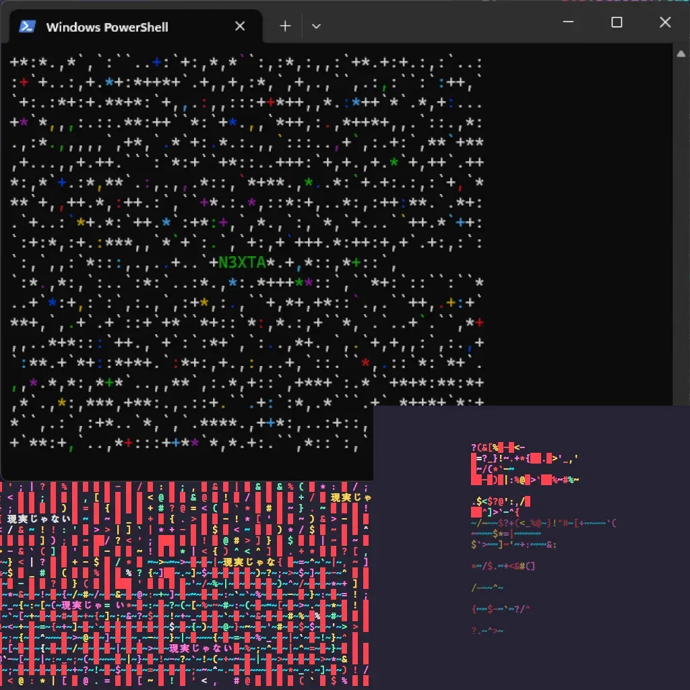Viewport: 690px width, 690px height.
Task: Click the terminal scrollbar up arrow
Action: pos(681,54)
